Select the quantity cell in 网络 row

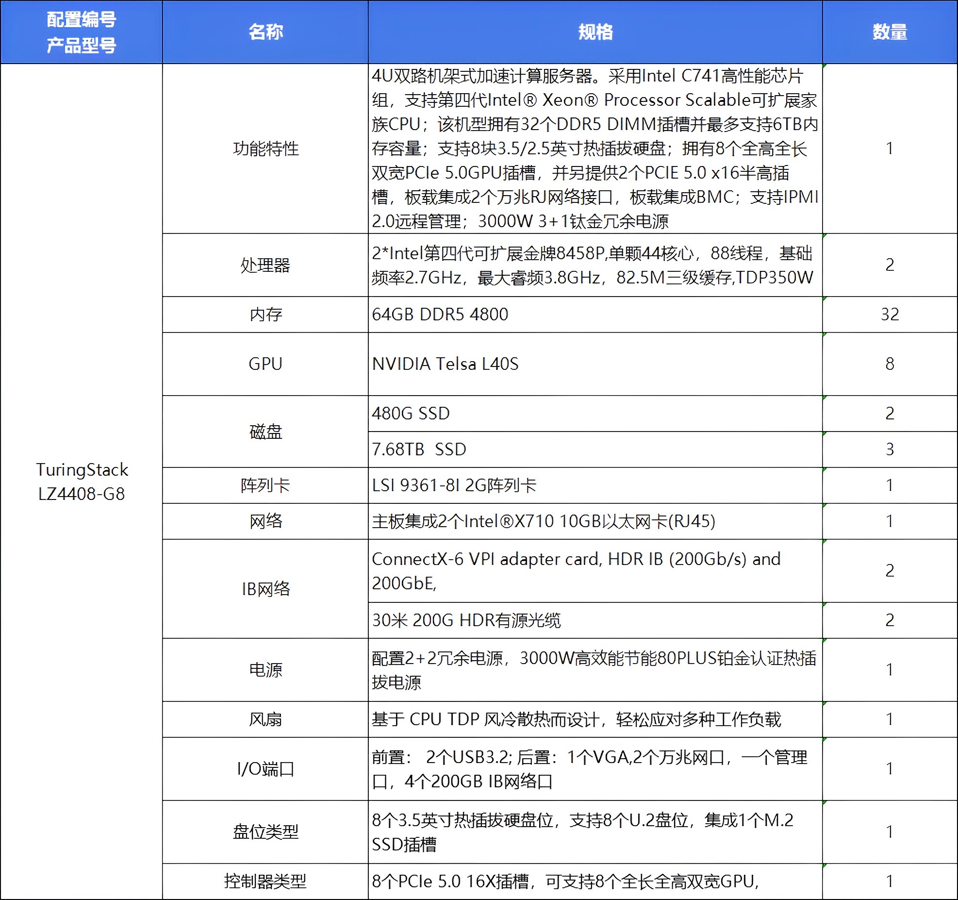[890, 521]
